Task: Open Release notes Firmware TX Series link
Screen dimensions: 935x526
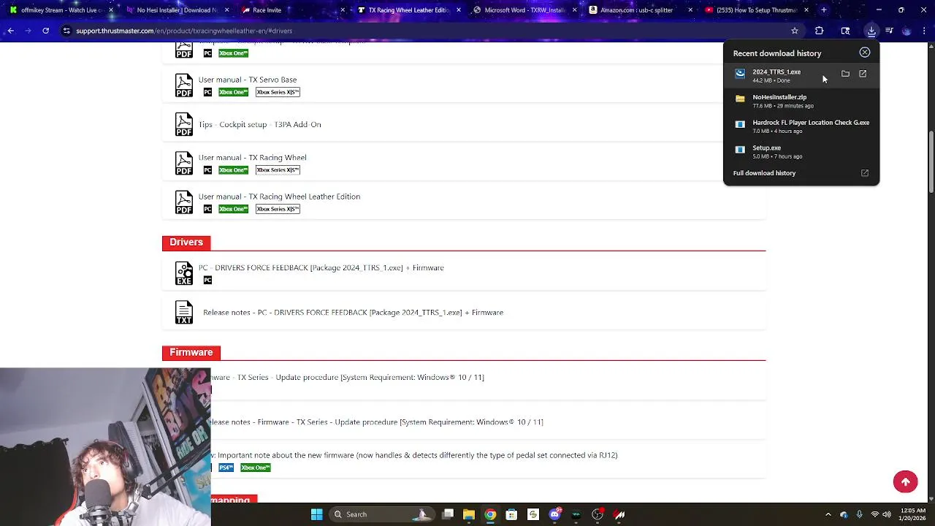Action: (x=377, y=422)
